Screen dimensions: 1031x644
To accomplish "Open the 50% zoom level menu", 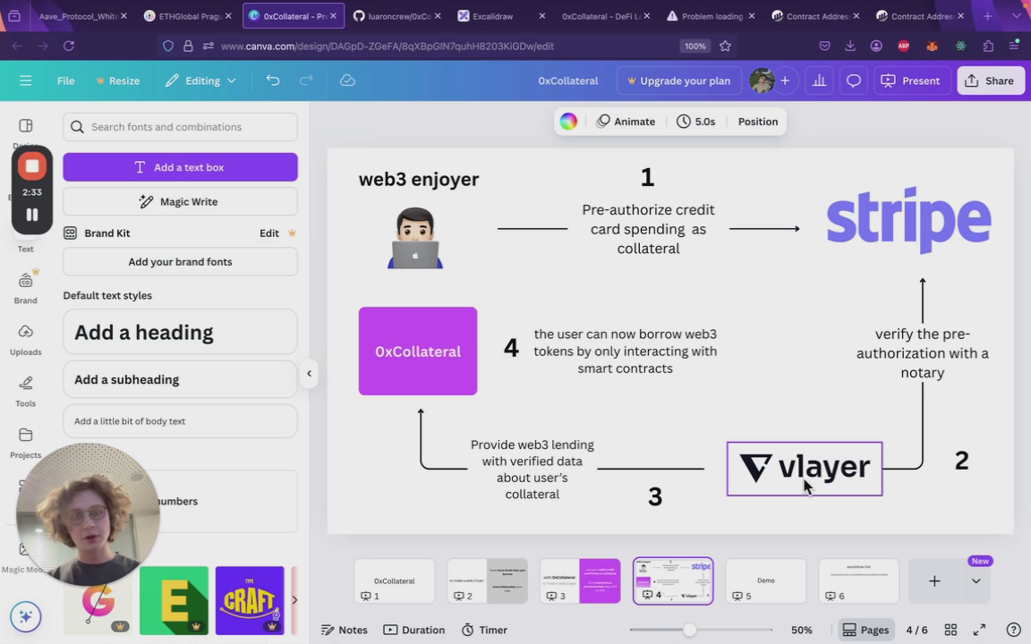I will [x=802, y=630].
